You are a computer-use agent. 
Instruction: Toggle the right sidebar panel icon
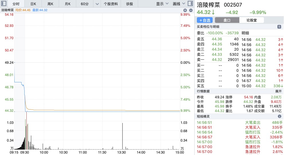tap(190, 3)
